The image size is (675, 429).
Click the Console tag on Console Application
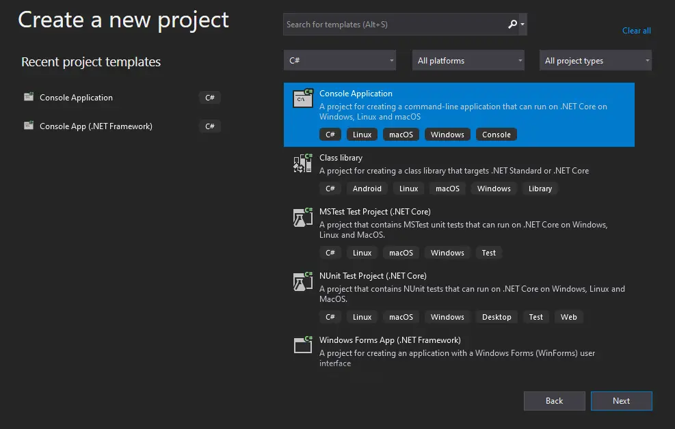(x=497, y=135)
